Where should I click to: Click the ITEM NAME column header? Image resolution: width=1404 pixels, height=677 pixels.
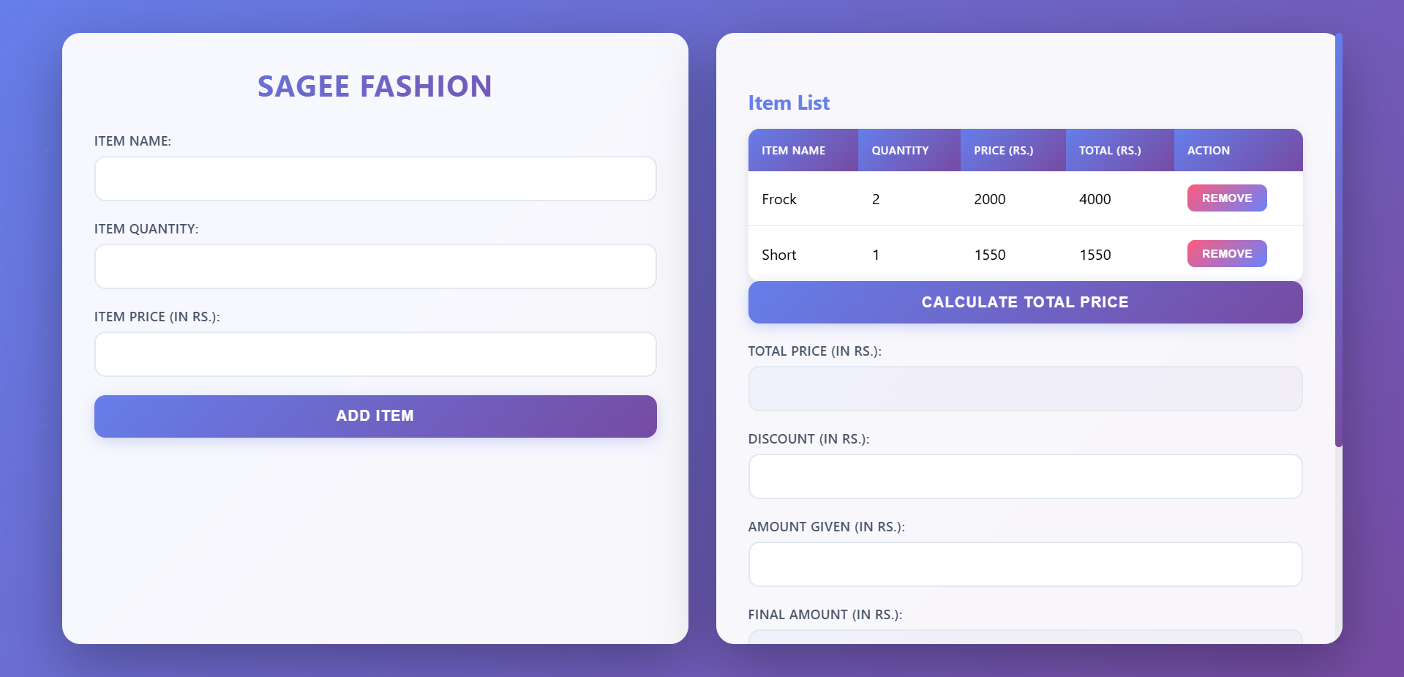point(792,150)
